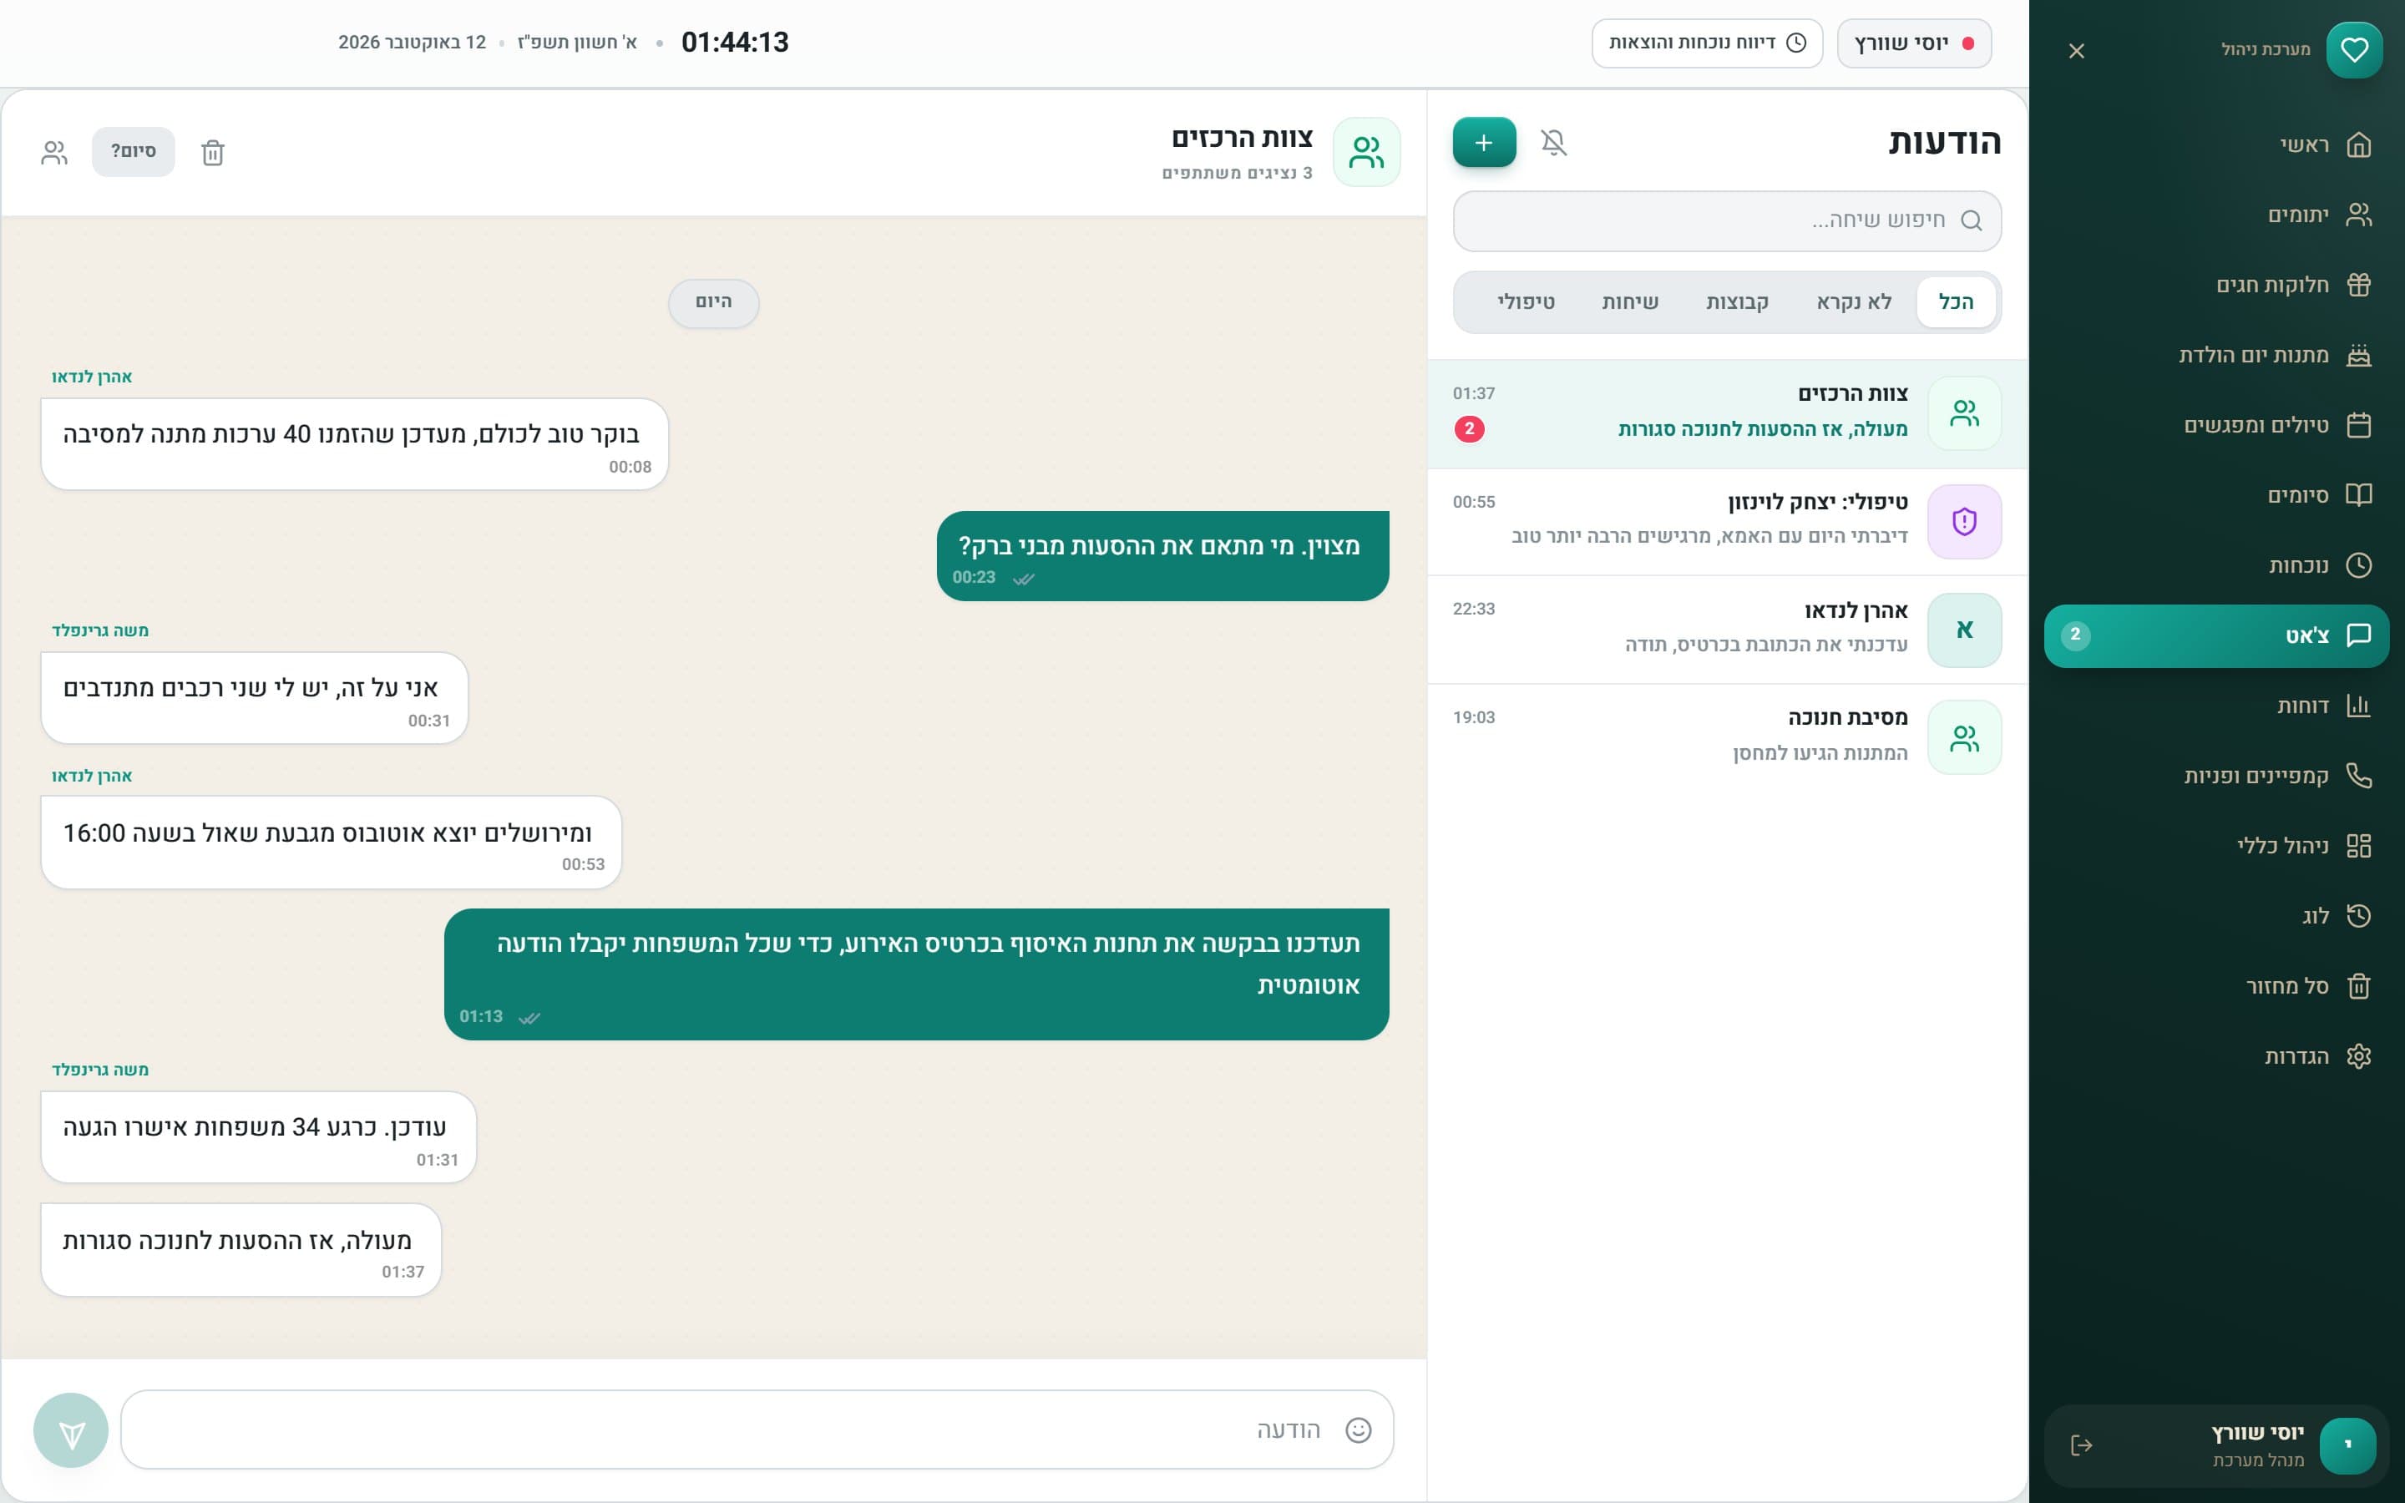The image size is (2405, 1503).
Task: Select the לא נקרא filter tab
Action: click(x=1854, y=302)
